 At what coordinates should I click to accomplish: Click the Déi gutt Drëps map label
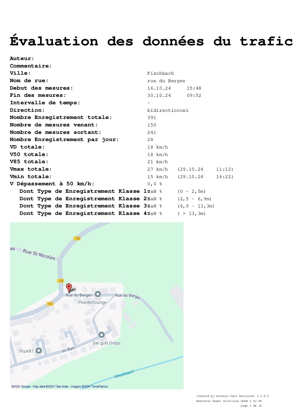click(107, 343)
